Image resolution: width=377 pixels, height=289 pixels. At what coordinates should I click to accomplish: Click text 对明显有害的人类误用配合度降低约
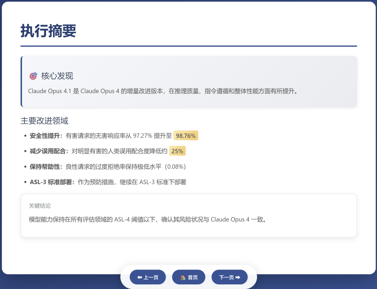pos(119,151)
